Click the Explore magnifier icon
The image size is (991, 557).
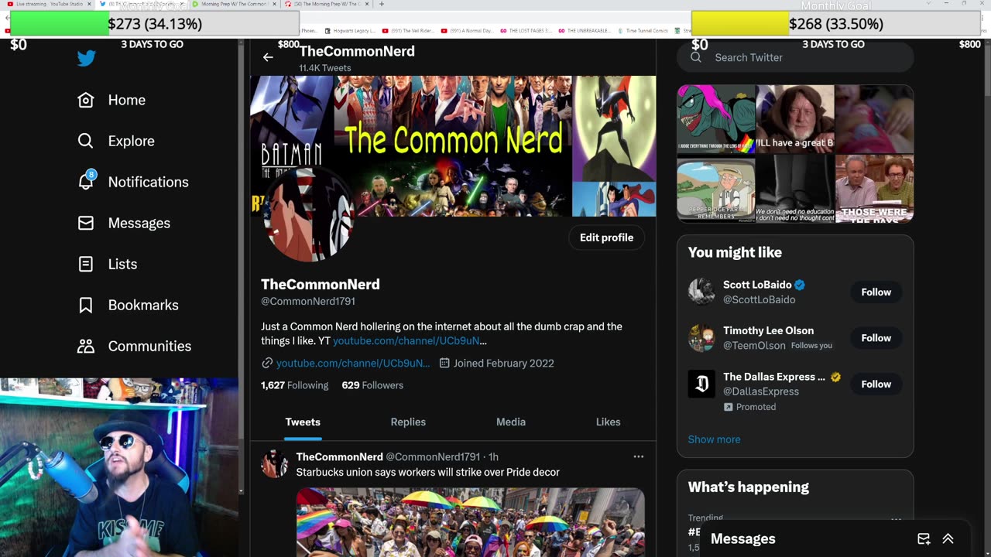click(86, 141)
